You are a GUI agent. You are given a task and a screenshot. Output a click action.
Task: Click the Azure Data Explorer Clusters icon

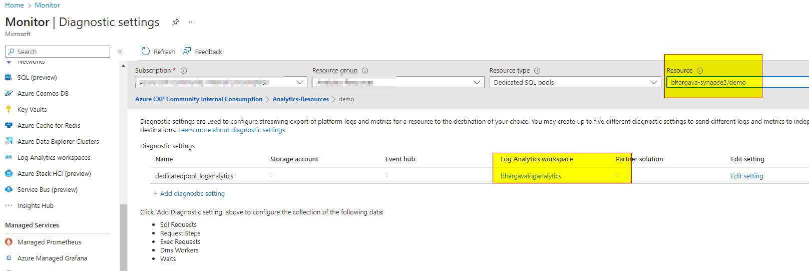[x=9, y=141]
